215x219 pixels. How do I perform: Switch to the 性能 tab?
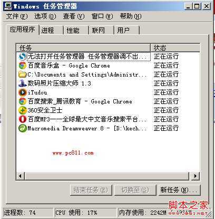76,30
